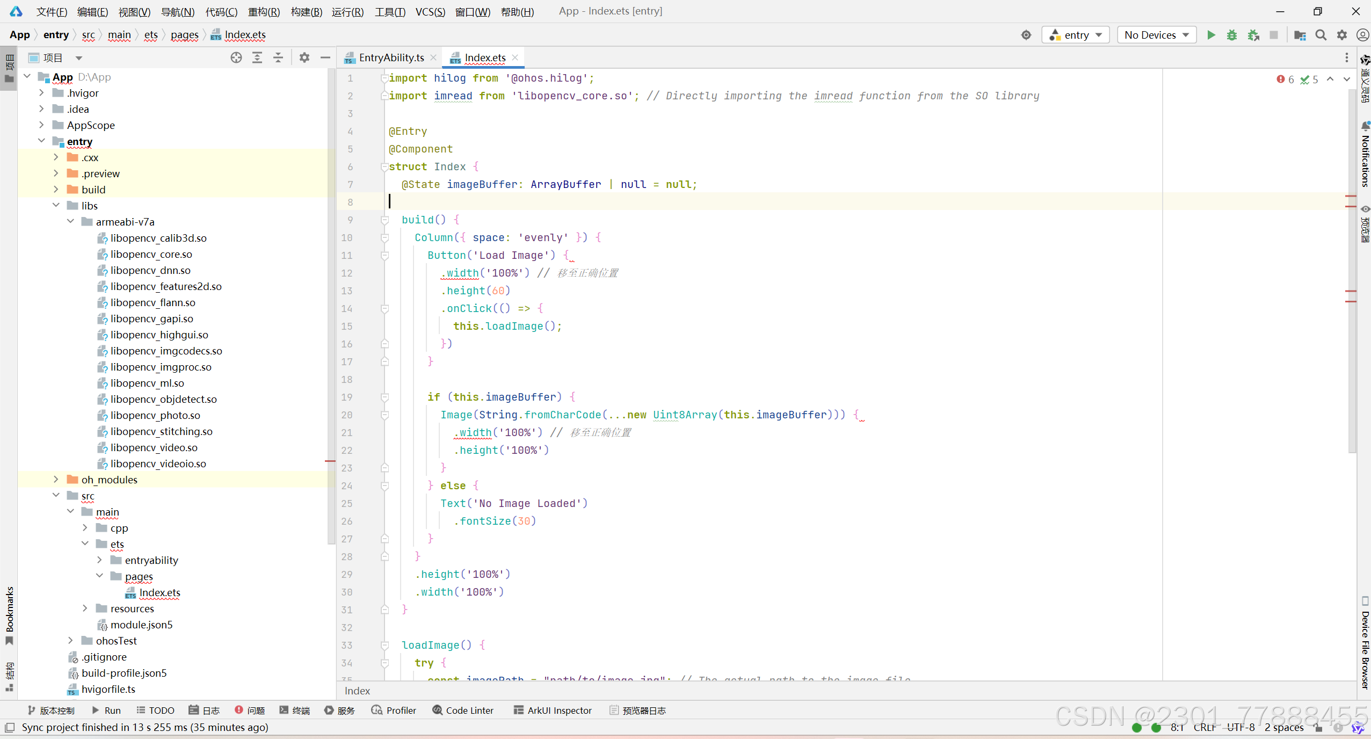
Task: Open the No Devices dropdown
Action: click(x=1156, y=35)
